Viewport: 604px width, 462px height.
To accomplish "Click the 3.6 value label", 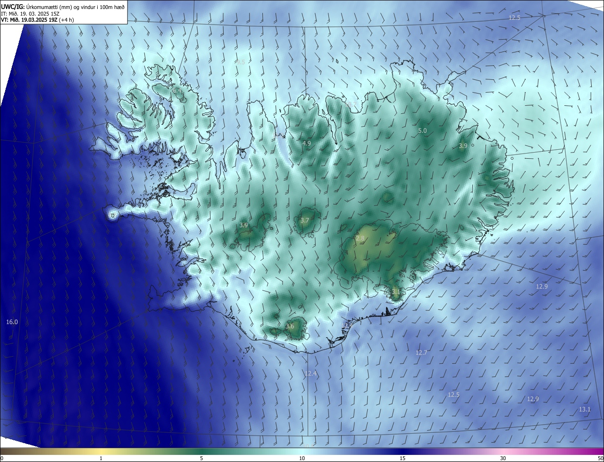I will point(290,326).
